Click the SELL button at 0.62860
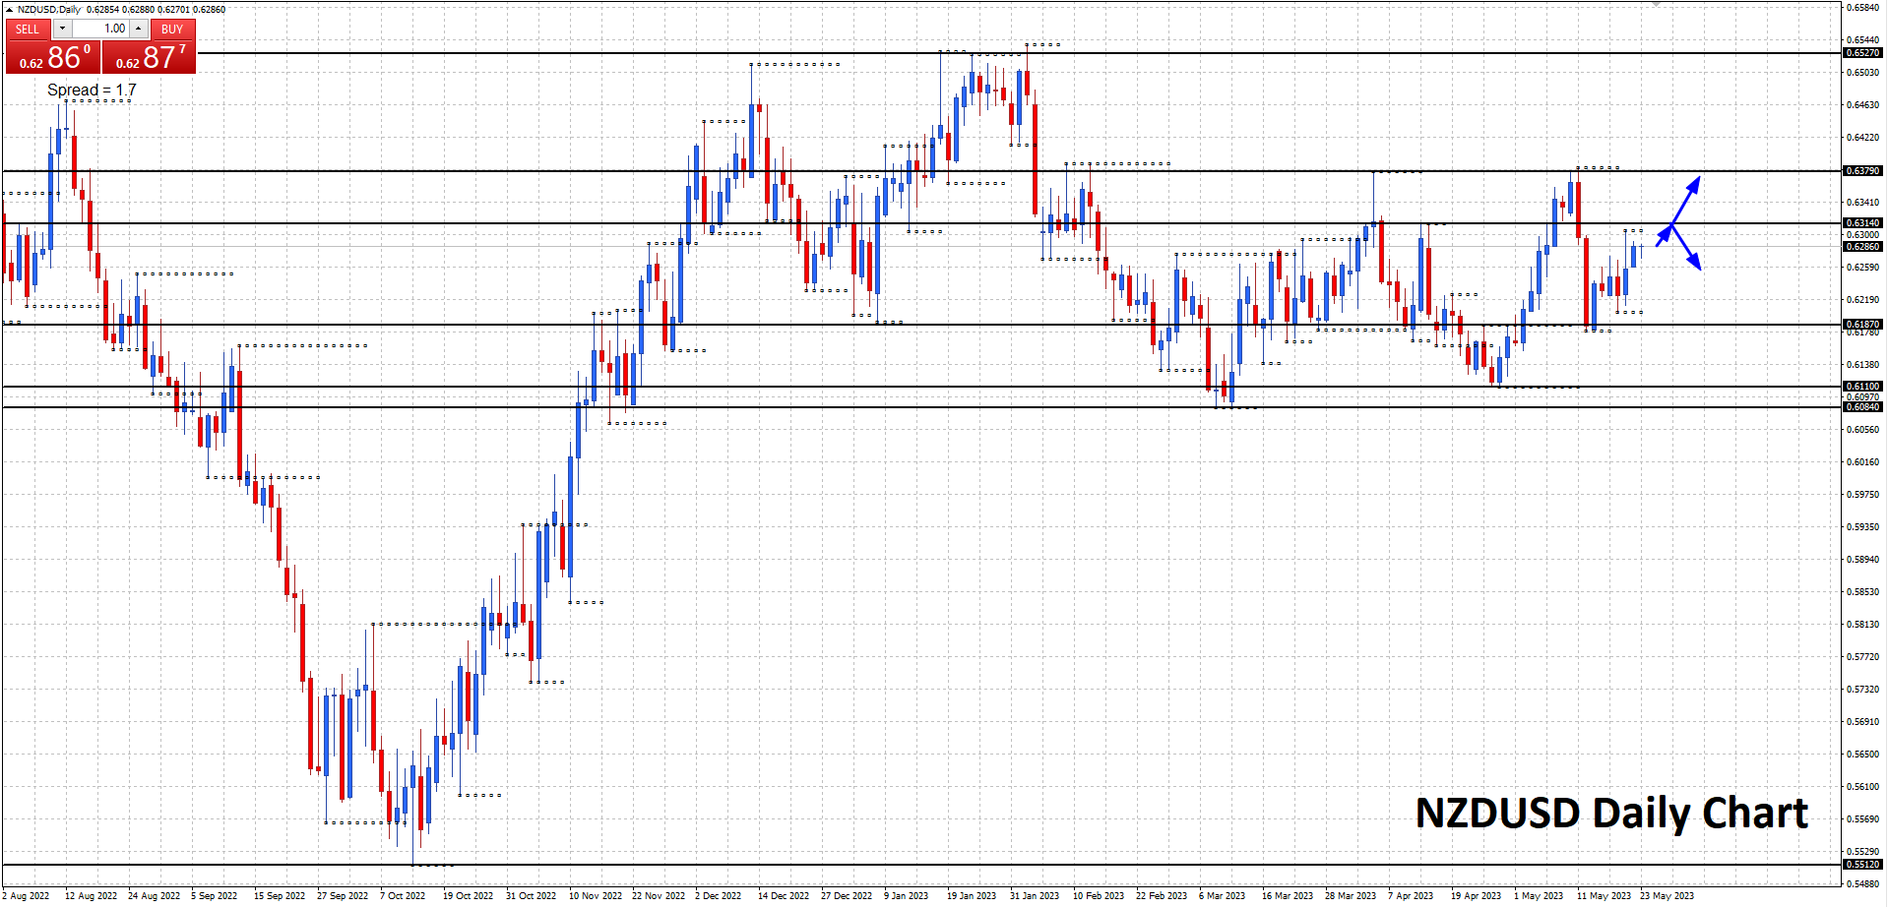 coord(53,47)
